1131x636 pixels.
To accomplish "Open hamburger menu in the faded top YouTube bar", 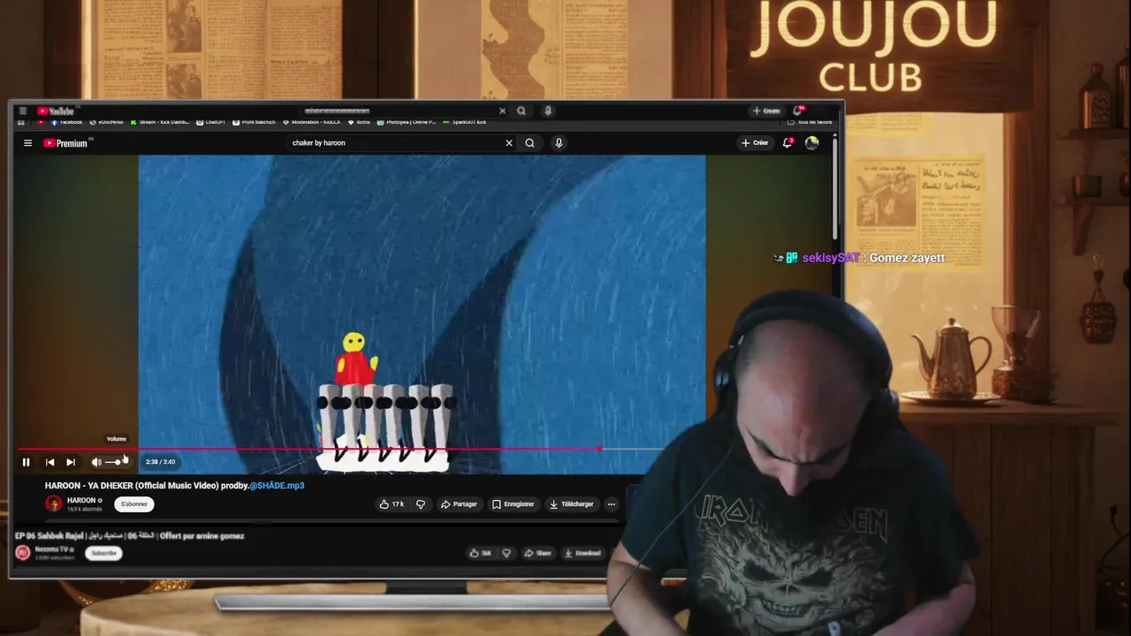I will [x=22, y=111].
